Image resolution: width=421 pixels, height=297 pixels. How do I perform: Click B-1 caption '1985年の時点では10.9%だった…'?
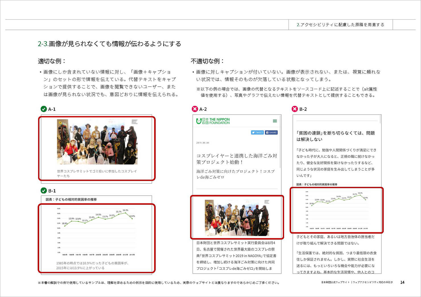coord(92,265)
